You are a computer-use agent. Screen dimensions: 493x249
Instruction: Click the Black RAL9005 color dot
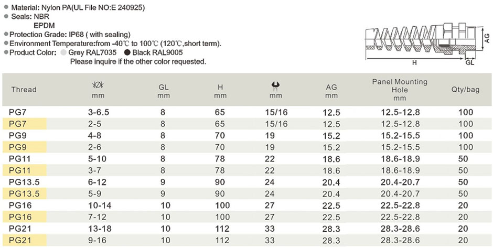(x=127, y=52)
